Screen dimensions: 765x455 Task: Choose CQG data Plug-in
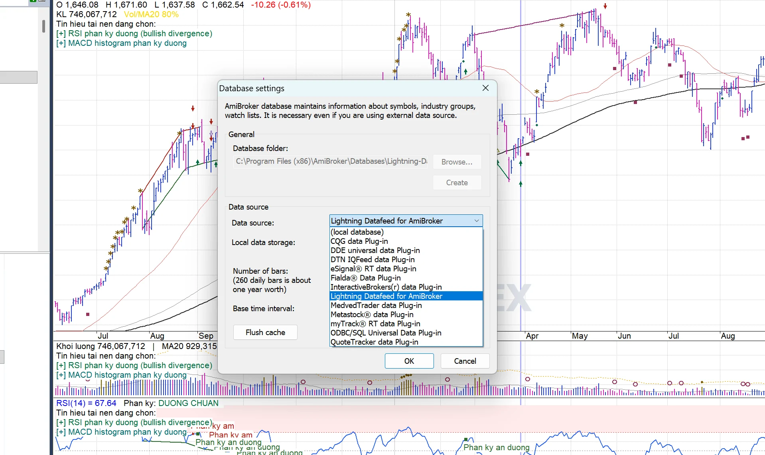(406, 241)
